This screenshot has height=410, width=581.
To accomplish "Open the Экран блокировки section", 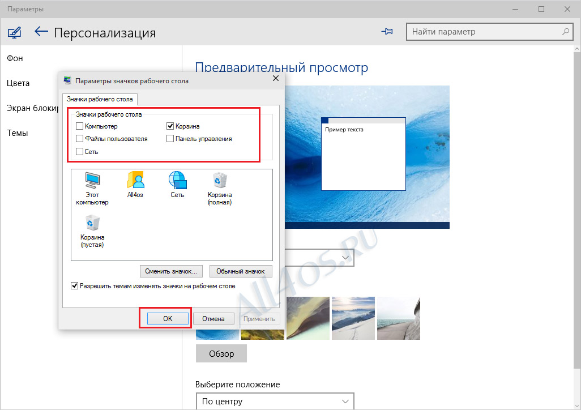I will 33,108.
